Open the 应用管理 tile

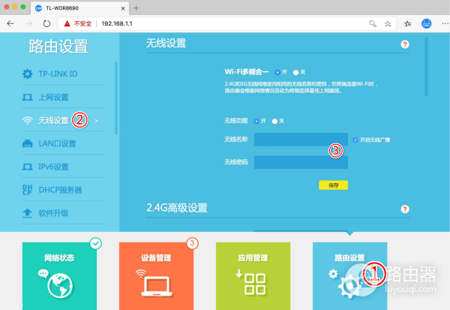click(253, 275)
